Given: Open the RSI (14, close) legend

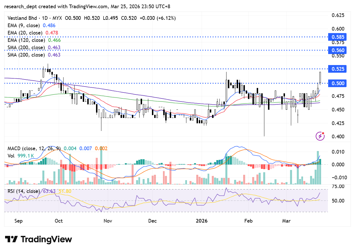Looking at the screenshot, I should tap(24, 191).
